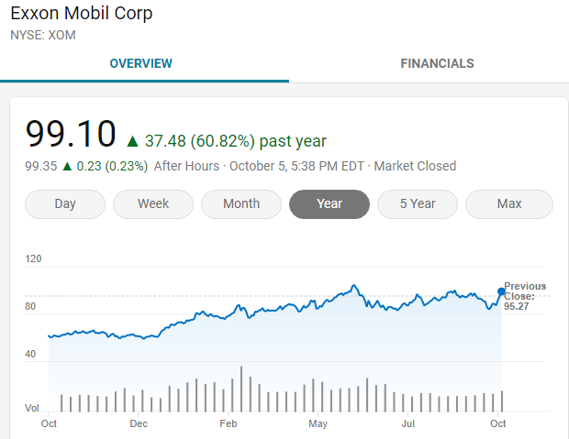Choose the Month time range
The image size is (569, 439).
click(x=241, y=203)
